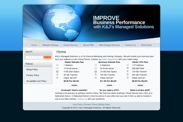Click the Confused? Want a website? heading

tap(74, 90)
